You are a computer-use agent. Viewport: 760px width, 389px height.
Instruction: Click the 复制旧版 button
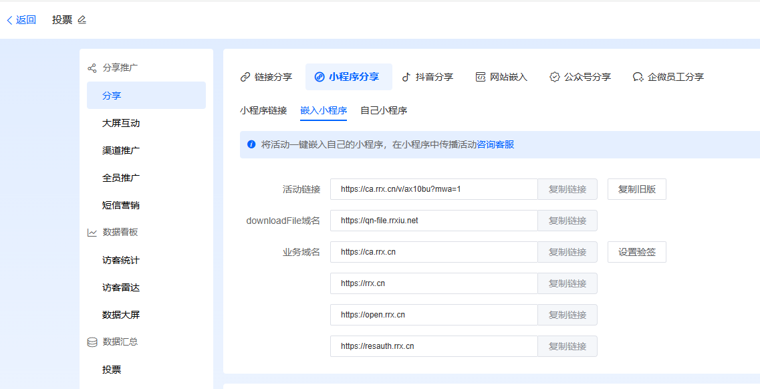636,189
